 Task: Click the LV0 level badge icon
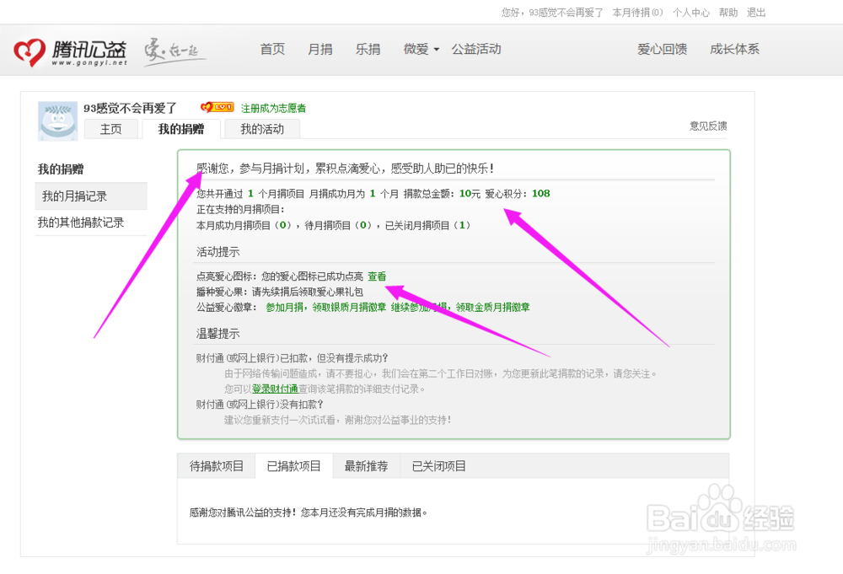coord(218,108)
